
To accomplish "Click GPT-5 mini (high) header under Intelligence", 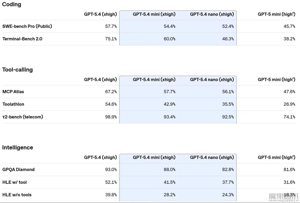I will [276, 157].
